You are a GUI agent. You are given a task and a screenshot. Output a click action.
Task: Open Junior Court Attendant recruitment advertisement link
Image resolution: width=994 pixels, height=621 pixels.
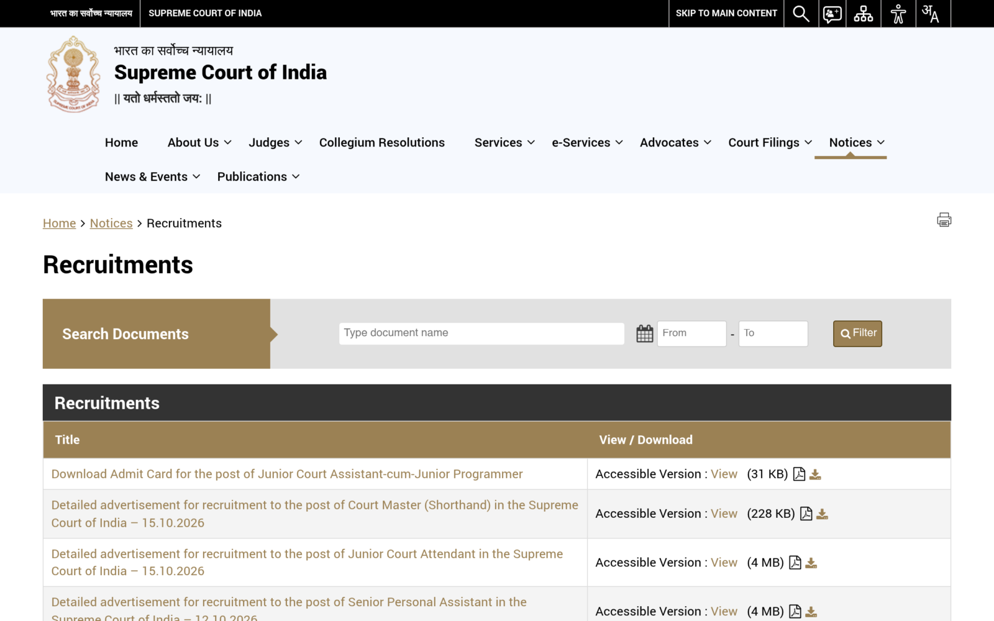click(307, 562)
